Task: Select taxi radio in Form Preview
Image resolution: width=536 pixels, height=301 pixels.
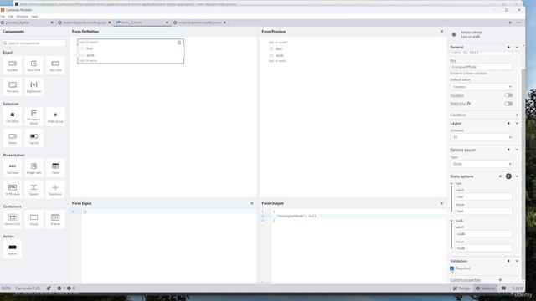Action: click(271, 48)
